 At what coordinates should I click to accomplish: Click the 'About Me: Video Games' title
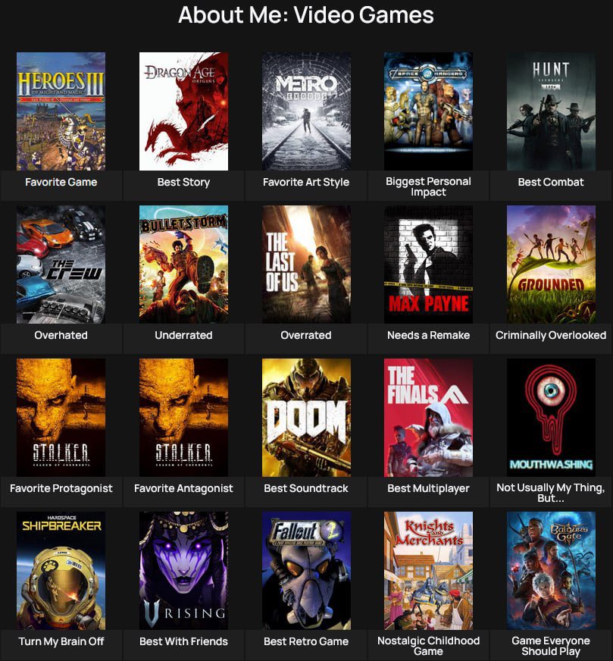coord(306,14)
